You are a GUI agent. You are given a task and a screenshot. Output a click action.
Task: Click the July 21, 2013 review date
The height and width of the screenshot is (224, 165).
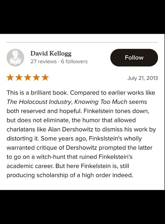[142, 78]
